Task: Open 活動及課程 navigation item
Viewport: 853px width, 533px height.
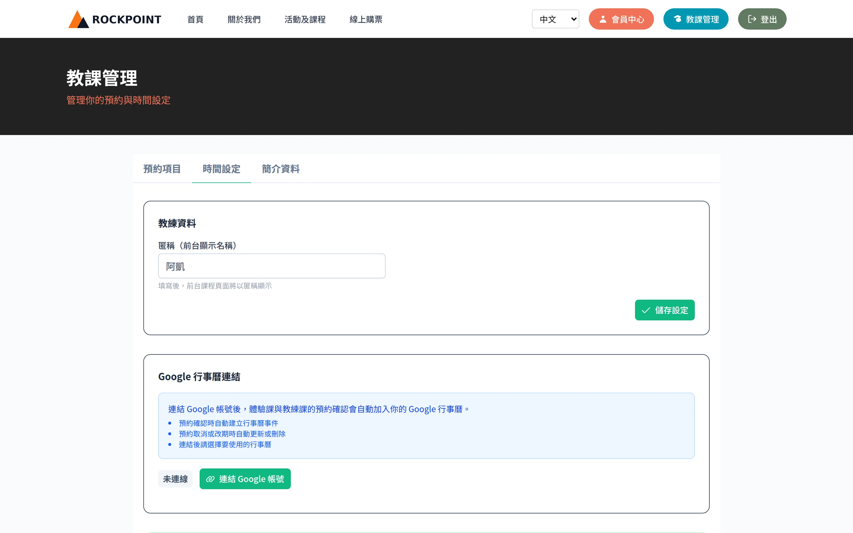Action: pos(305,19)
